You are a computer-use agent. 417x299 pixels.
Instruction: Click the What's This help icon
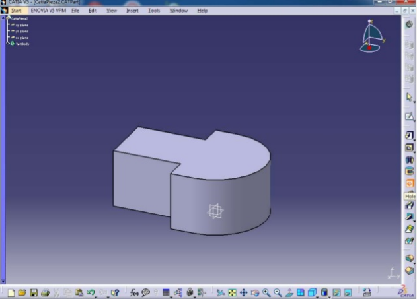click(x=115, y=292)
